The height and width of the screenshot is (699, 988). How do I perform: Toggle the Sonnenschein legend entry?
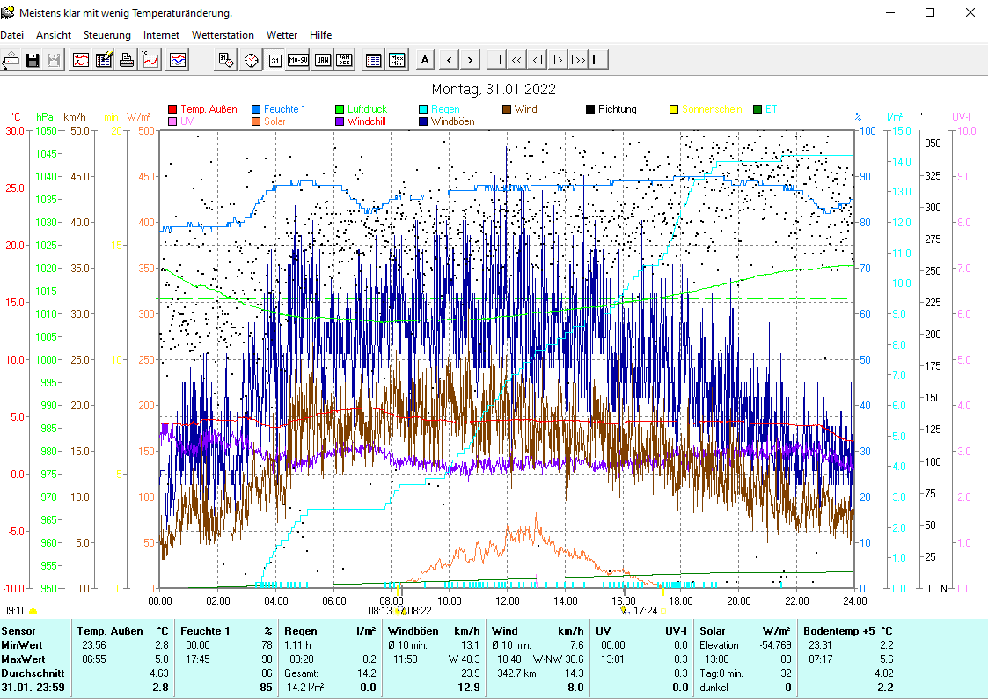pyautogui.click(x=706, y=109)
